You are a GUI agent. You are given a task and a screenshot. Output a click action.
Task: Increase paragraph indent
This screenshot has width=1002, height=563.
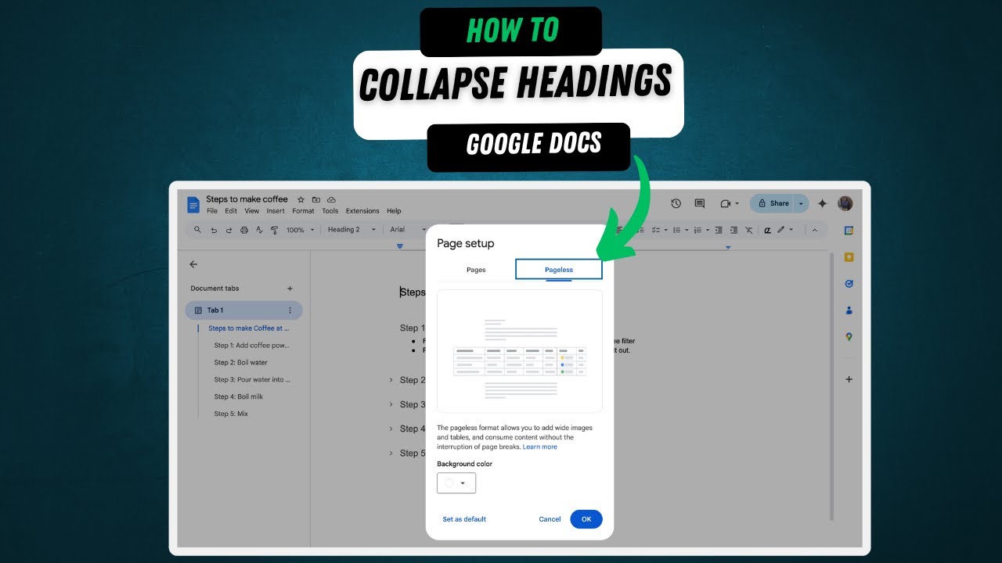pos(733,230)
